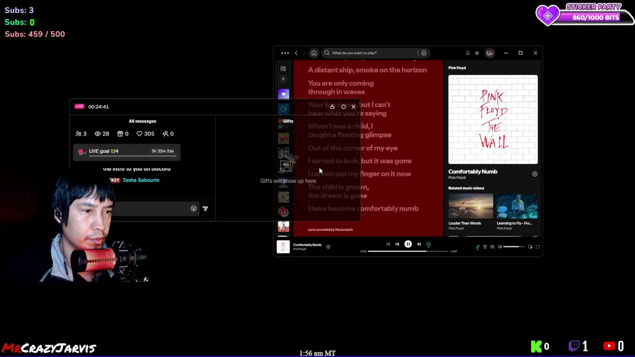Click username Tasha Sabourin in chat
The width and height of the screenshot is (635, 357).
coord(141,180)
